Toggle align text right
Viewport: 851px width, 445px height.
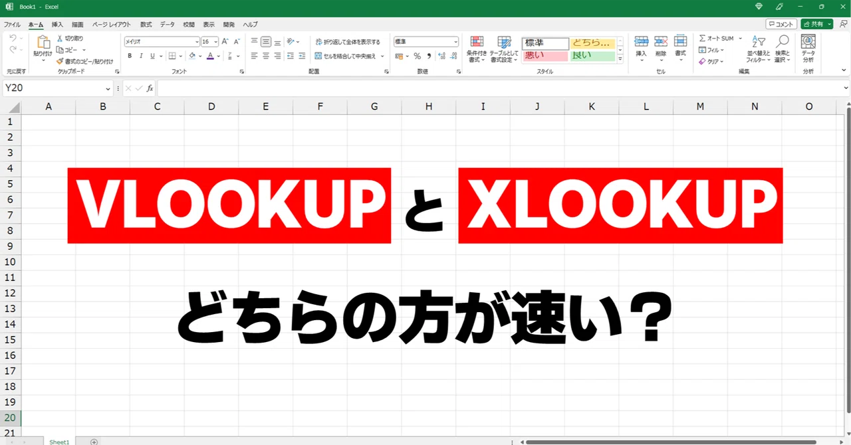tap(277, 56)
